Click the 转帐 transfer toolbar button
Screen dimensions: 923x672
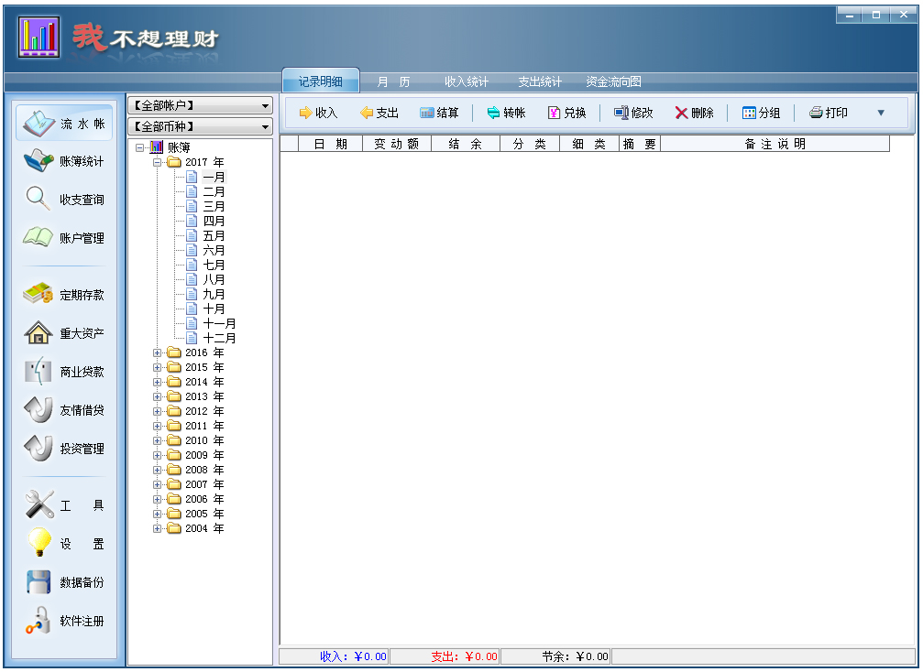506,113
